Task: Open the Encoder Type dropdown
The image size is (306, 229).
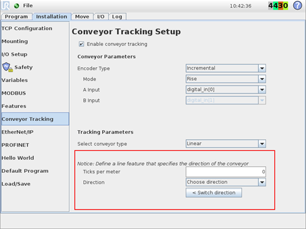Action: (226, 68)
